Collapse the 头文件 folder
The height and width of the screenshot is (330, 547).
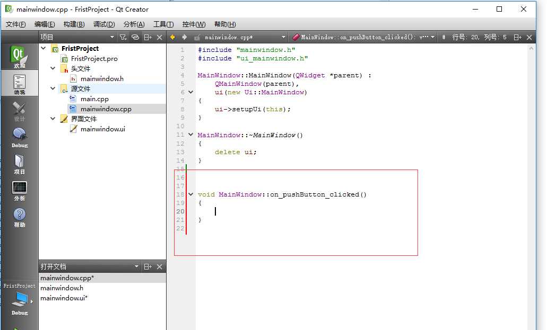(53, 68)
